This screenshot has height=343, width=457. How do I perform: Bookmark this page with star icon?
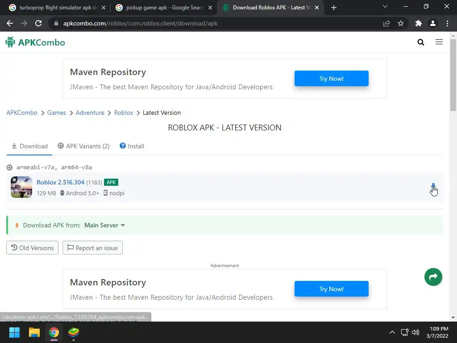point(401,23)
